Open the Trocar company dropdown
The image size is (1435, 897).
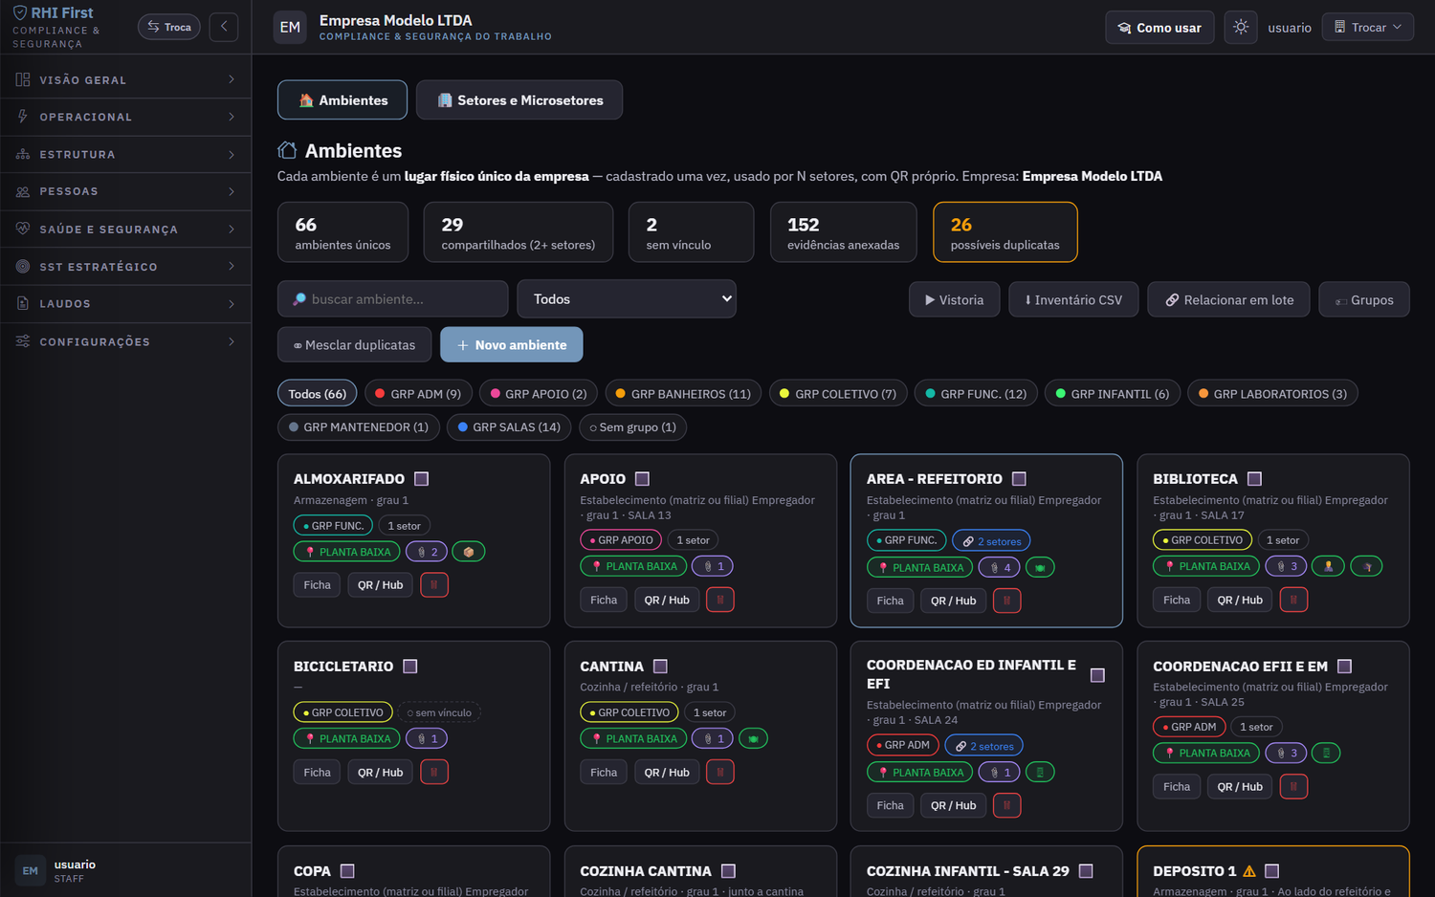pyautogui.click(x=1367, y=27)
